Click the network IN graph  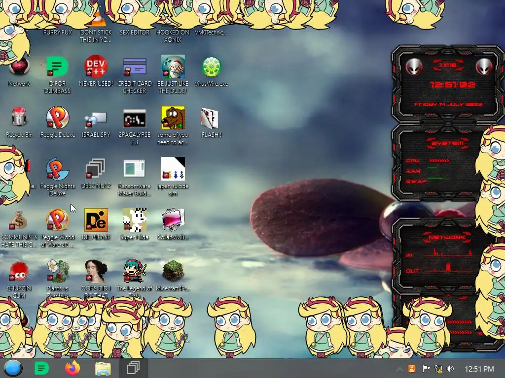[x=448, y=252]
